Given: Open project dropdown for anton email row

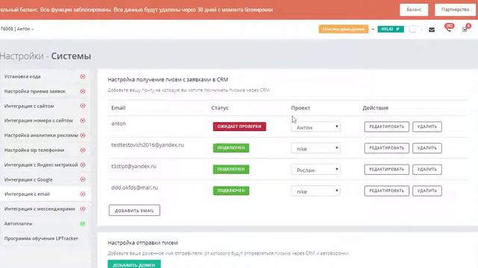Looking at the screenshot, I should (x=315, y=127).
